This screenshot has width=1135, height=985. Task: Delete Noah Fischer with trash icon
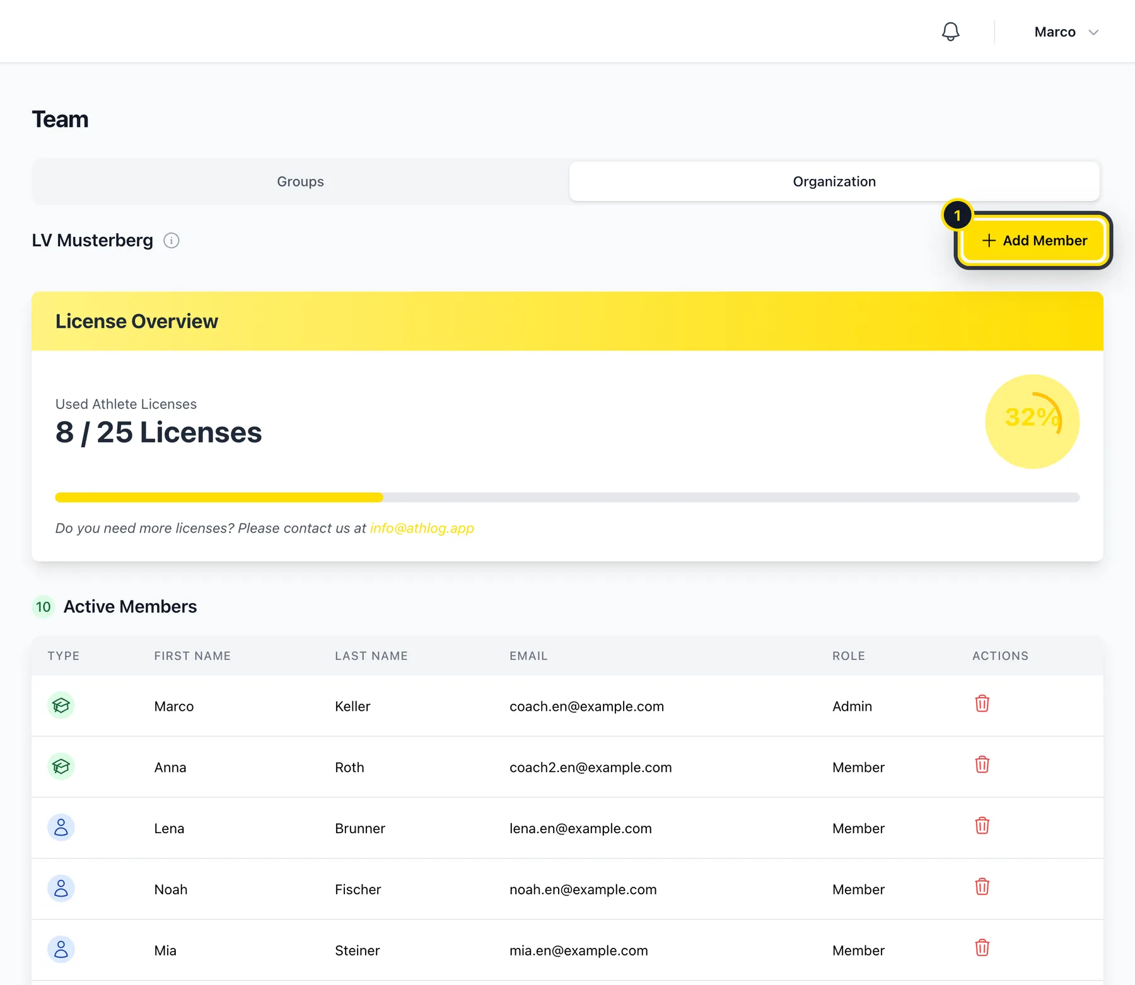(x=982, y=887)
